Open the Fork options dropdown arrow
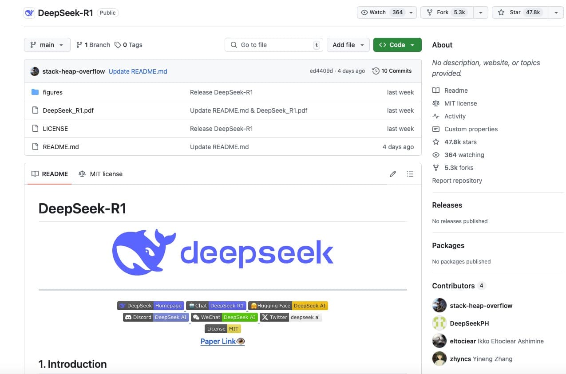Image resolution: width=566 pixels, height=374 pixels. pyautogui.click(x=481, y=12)
